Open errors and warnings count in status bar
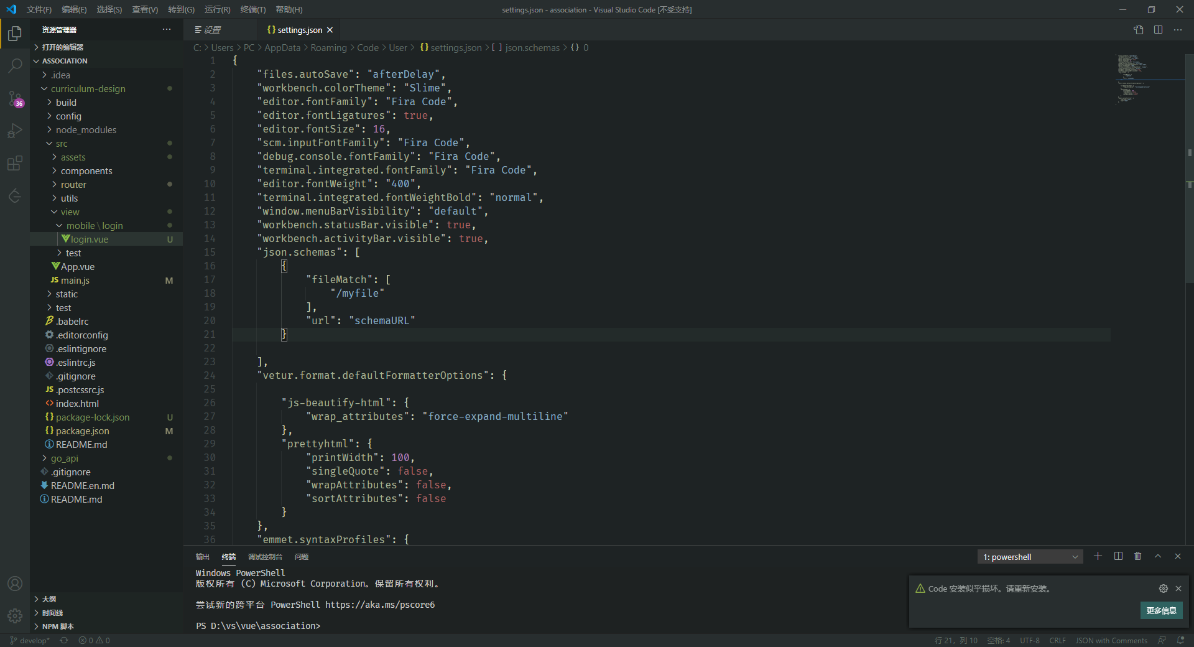 (x=94, y=640)
